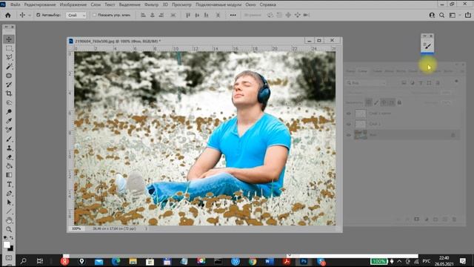The image size is (474, 267).
Task: Click the search magnifier icon top right
Action: 441,15
